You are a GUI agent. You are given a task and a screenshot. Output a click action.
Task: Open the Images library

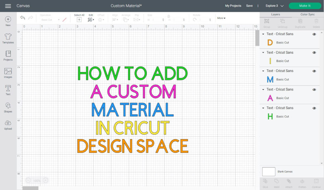pos(8,73)
